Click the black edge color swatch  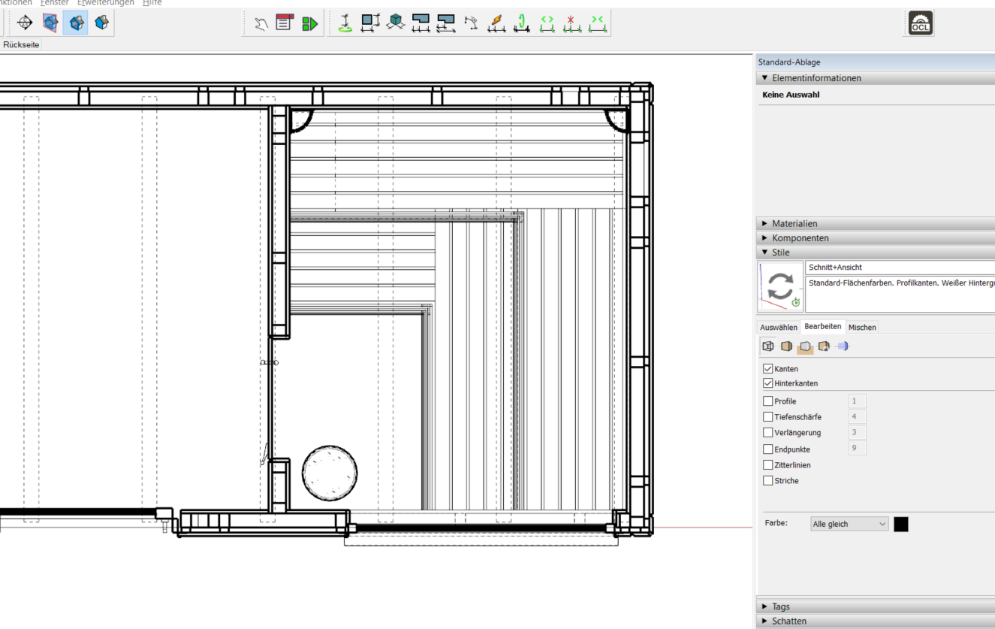[901, 525]
